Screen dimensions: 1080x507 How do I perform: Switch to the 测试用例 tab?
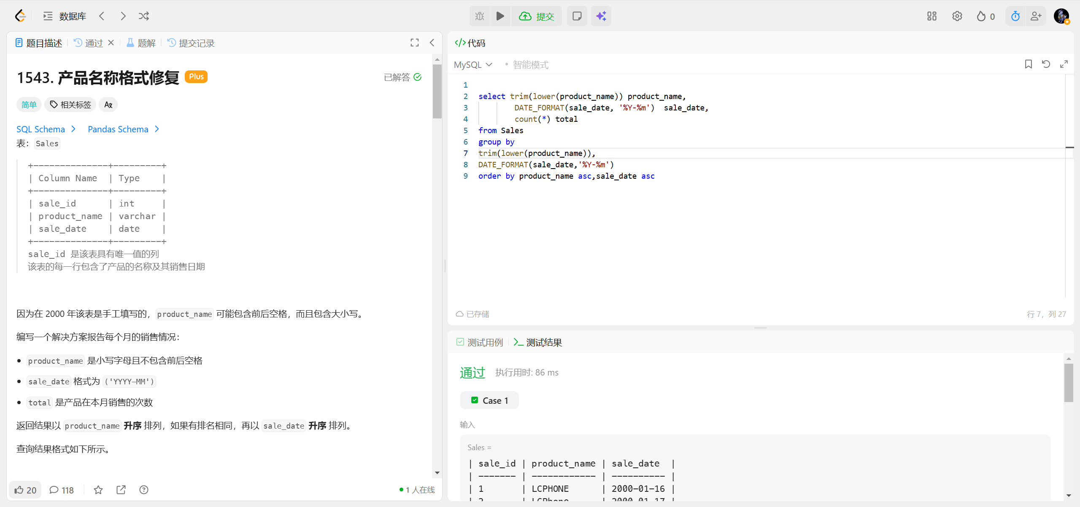(480, 342)
